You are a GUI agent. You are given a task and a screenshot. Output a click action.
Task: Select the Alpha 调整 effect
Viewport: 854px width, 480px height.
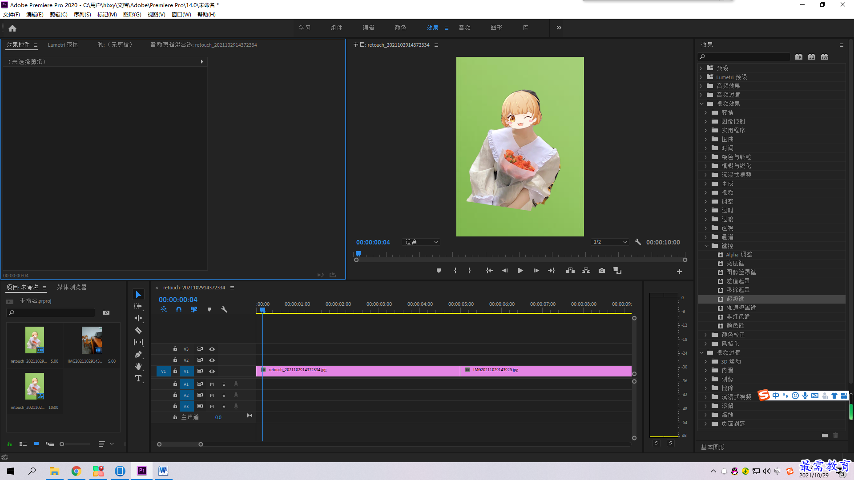pos(739,255)
